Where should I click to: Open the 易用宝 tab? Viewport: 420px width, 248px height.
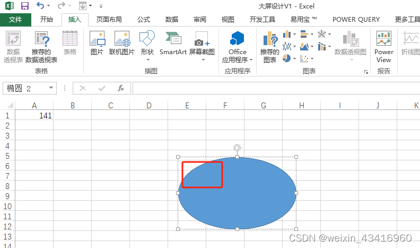click(x=304, y=20)
